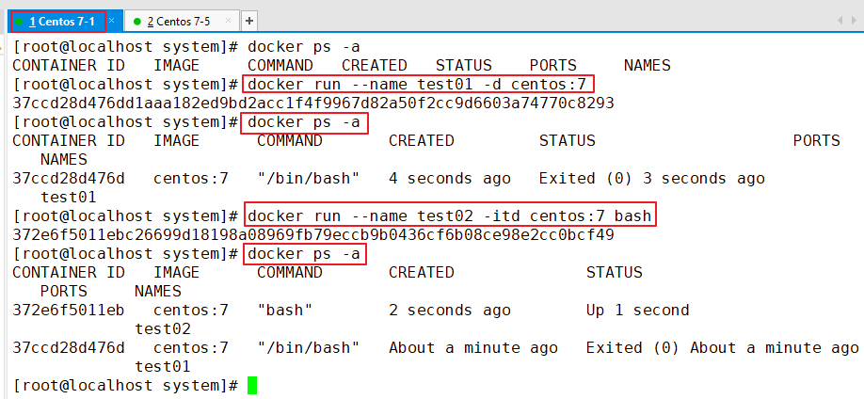Click the 'Up 1 second' status text
Screen dimensions: 864x399
[637, 311]
